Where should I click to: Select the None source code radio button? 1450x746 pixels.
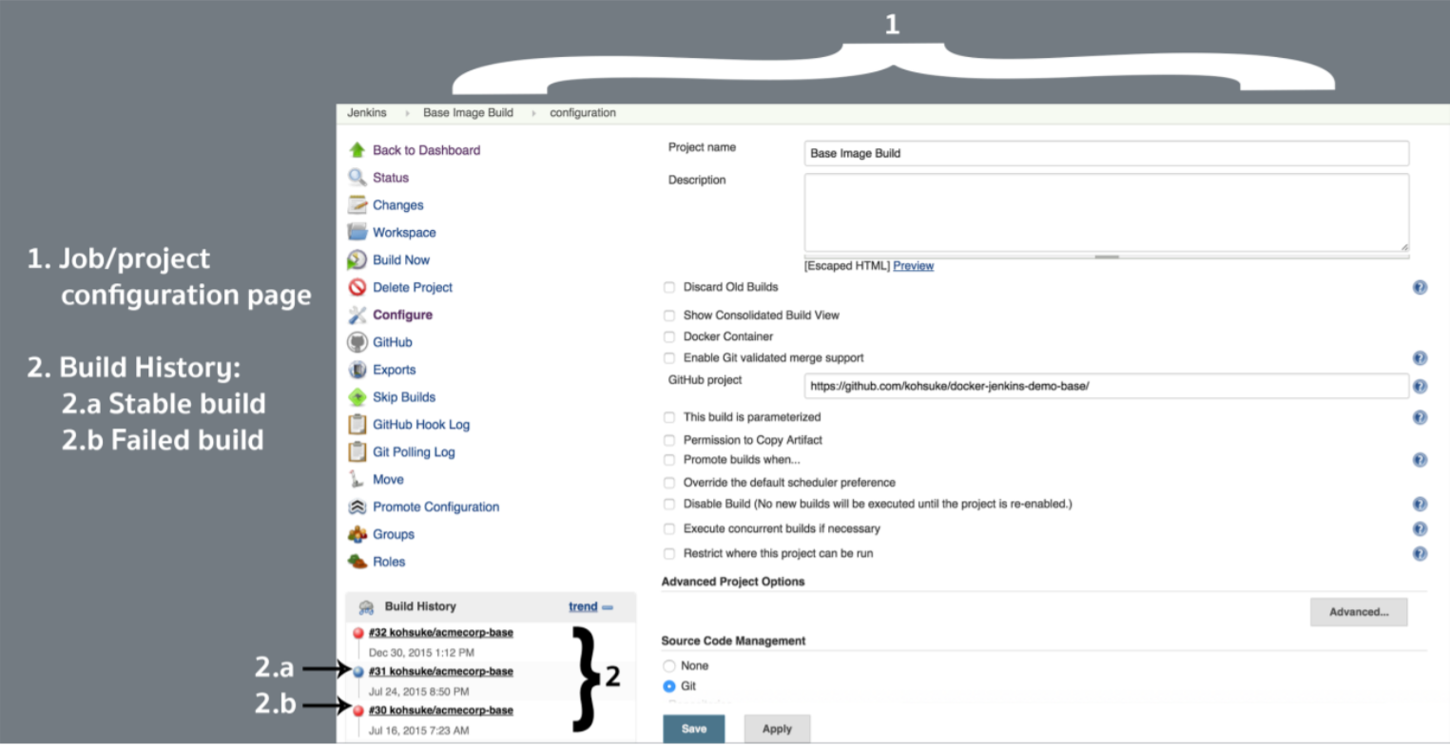coord(669,666)
